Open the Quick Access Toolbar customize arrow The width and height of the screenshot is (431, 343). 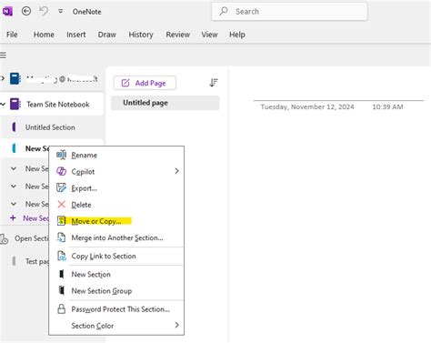coord(61,12)
